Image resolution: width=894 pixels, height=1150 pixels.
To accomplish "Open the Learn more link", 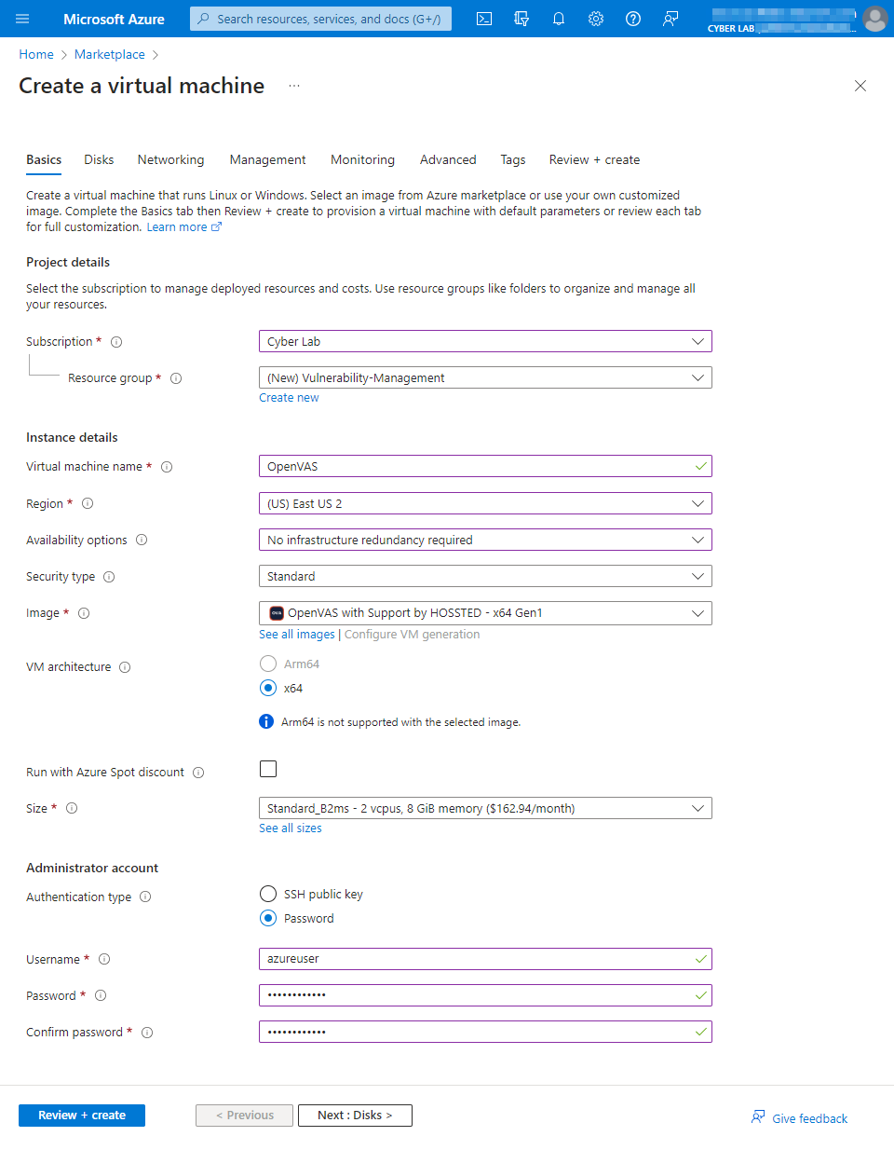I will click(184, 227).
